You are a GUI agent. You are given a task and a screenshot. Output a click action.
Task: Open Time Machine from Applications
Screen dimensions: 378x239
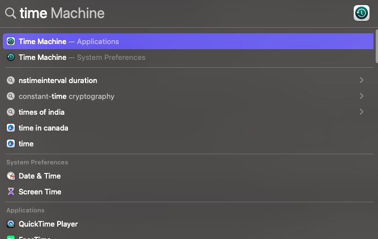[x=68, y=41]
